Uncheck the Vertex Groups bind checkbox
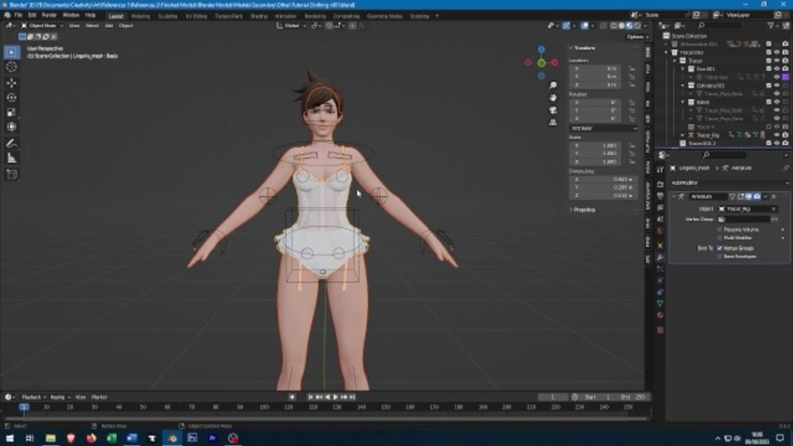The image size is (793, 446). tap(720, 248)
